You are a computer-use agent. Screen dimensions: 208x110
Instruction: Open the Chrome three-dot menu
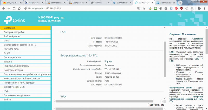[204, 9]
